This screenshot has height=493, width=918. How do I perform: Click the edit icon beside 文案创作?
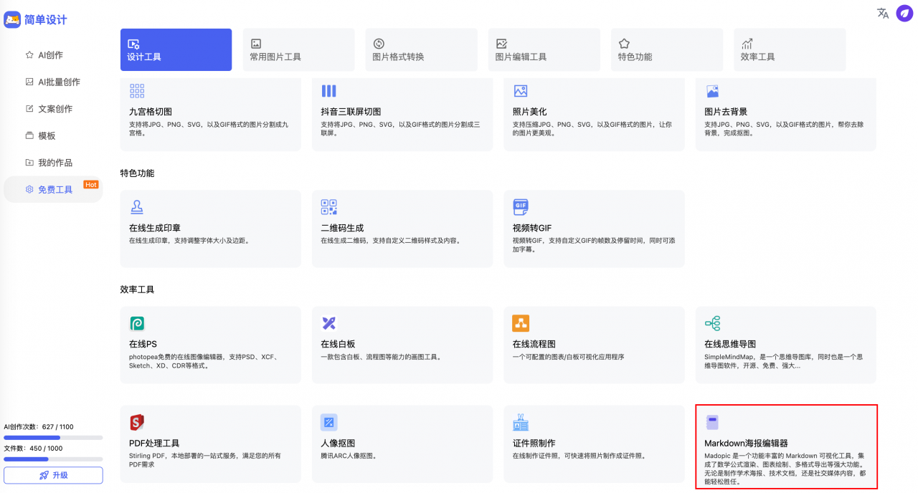coord(29,108)
